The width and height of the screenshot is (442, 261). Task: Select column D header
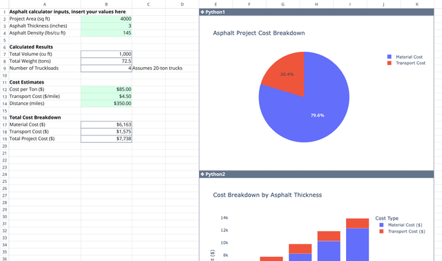[182, 4]
